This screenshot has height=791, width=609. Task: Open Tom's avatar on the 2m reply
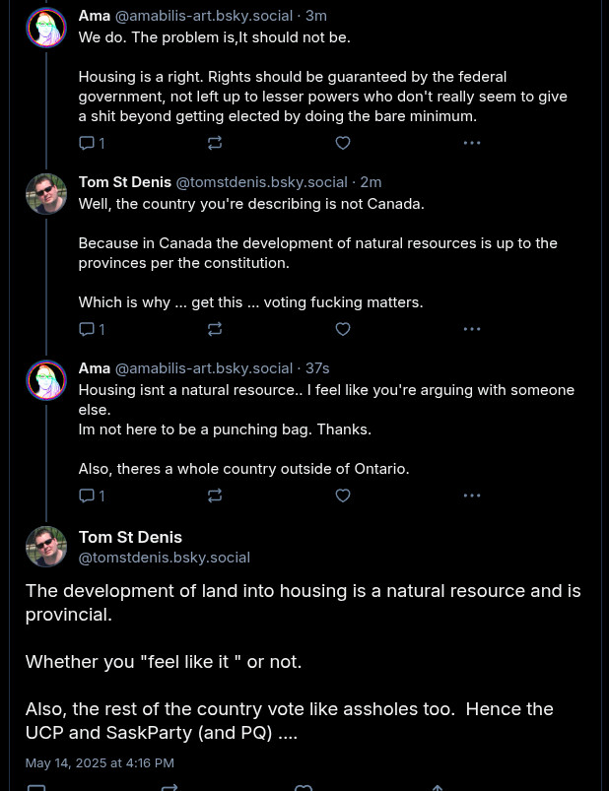[46, 194]
